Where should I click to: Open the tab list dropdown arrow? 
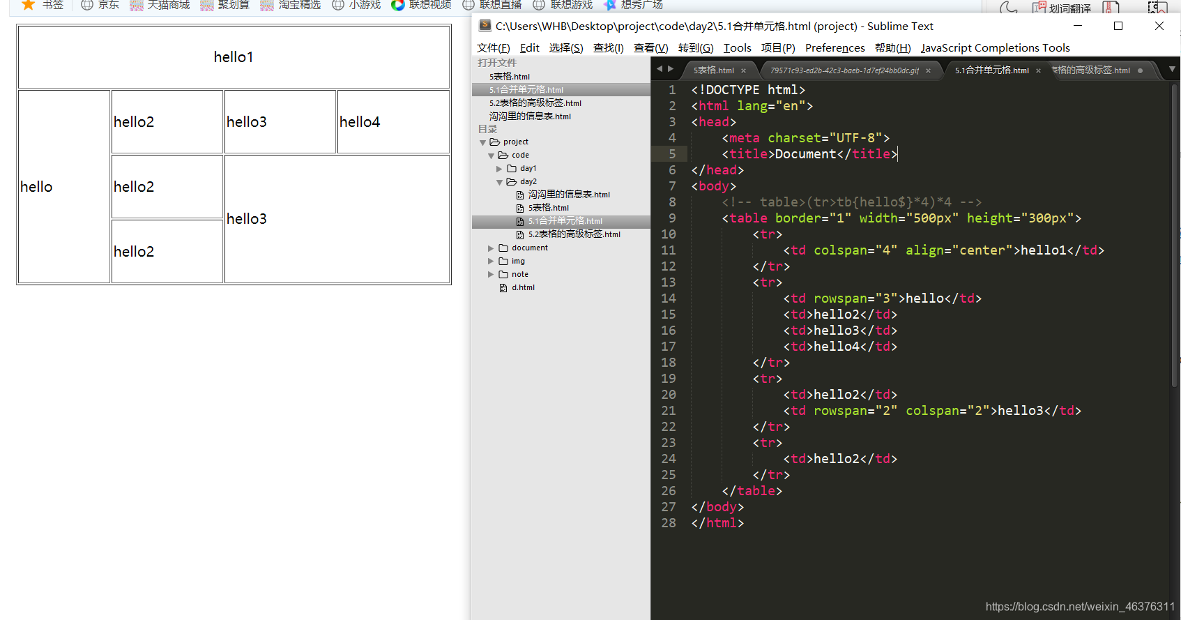(x=1172, y=69)
